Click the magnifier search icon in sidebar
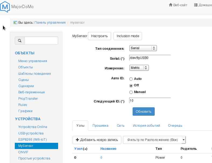This screenshot has width=212, height=163. click(x=20, y=41)
